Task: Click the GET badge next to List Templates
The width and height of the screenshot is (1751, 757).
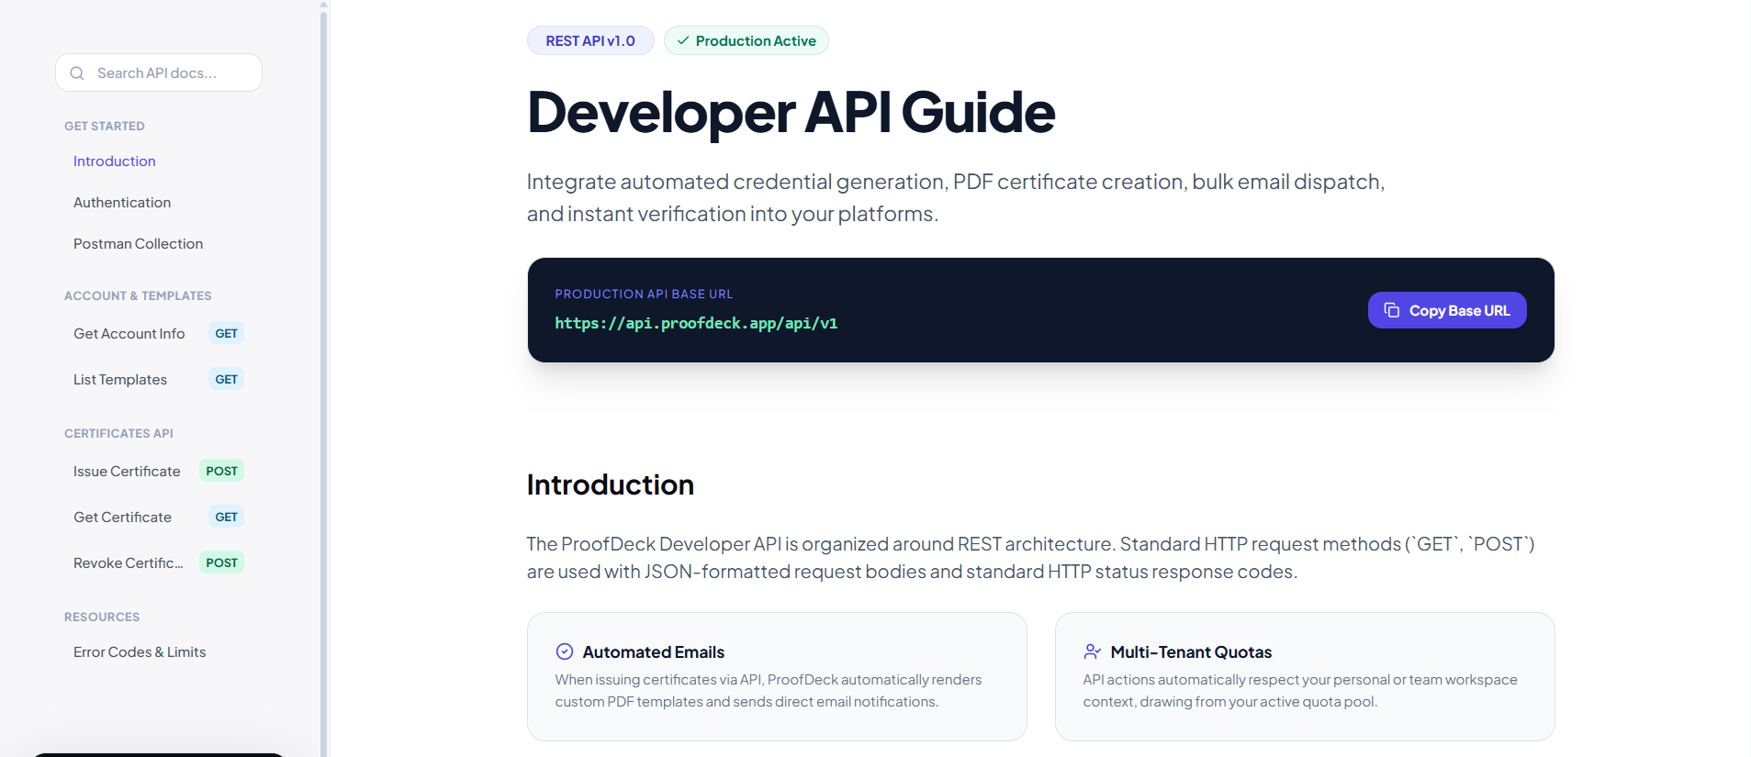Action: pyautogui.click(x=226, y=380)
